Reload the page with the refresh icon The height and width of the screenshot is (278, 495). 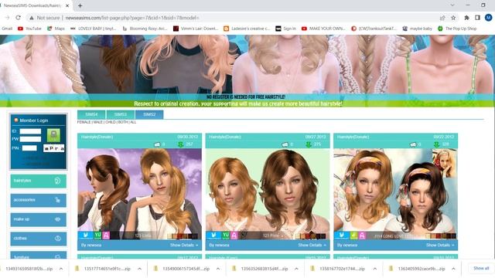point(18,18)
